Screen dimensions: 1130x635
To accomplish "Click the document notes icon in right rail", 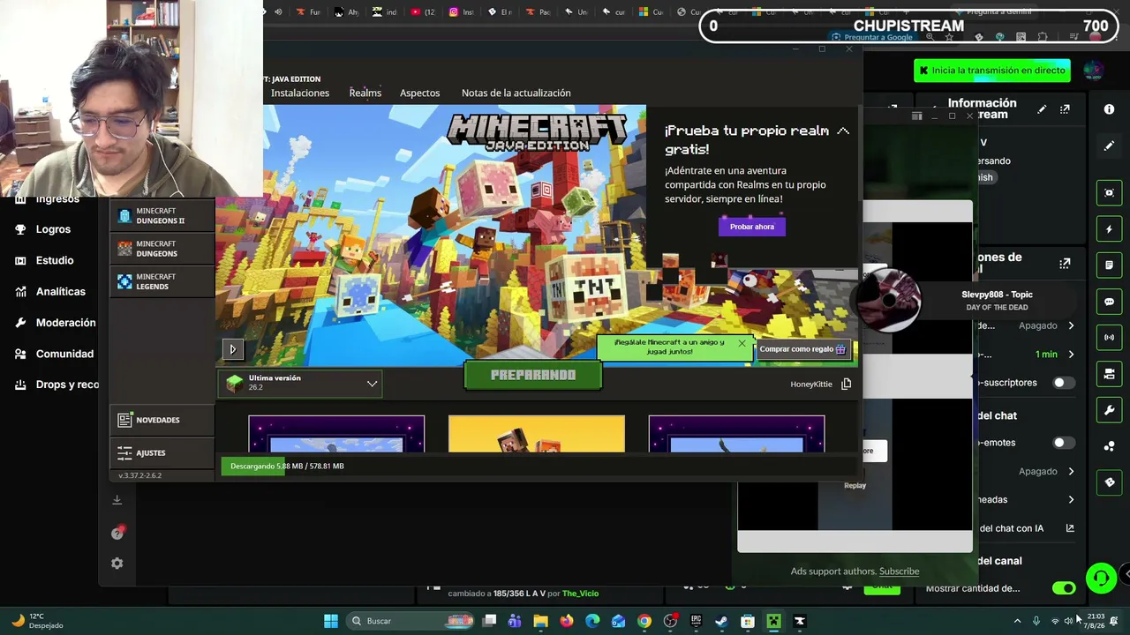I will click(1110, 265).
